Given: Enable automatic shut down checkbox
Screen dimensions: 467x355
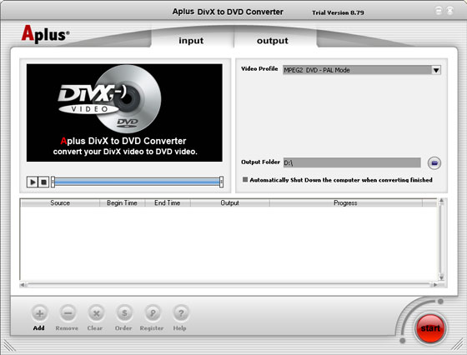Looking at the screenshot, I should [245, 179].
